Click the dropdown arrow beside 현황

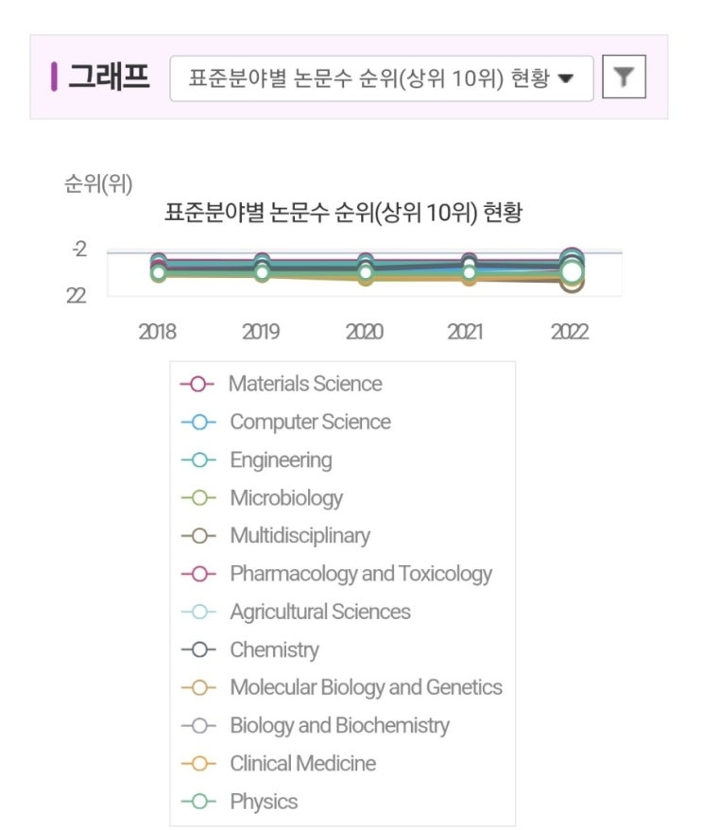tap(566, 78)
